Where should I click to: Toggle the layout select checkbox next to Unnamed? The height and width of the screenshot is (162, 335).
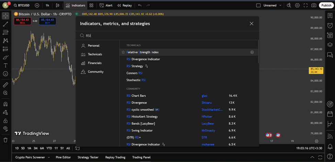coord(258,5)
